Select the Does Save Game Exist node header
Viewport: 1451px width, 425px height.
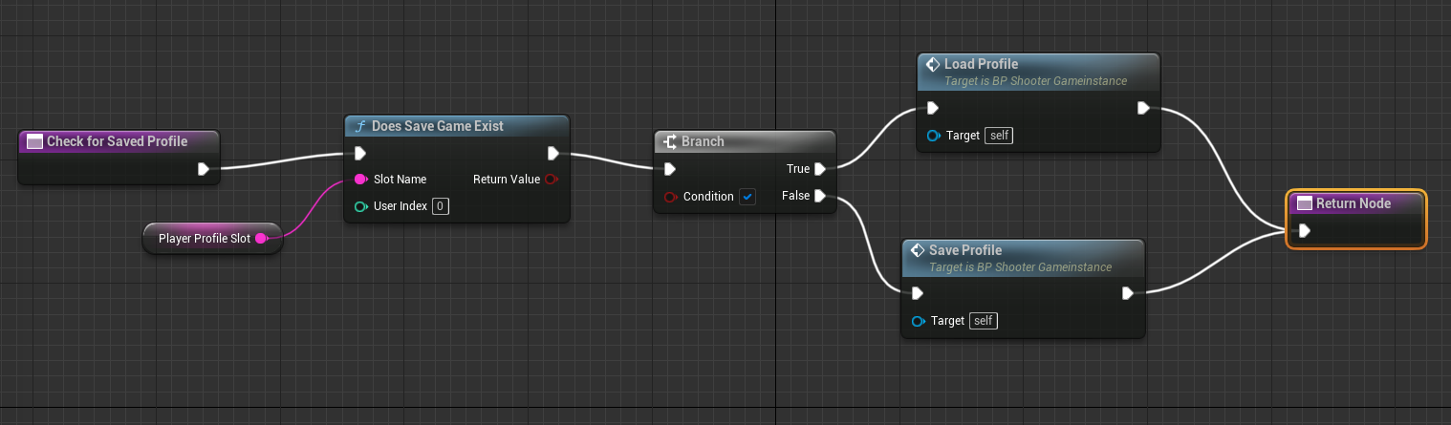pyautogui.click(x=456, y=126)
